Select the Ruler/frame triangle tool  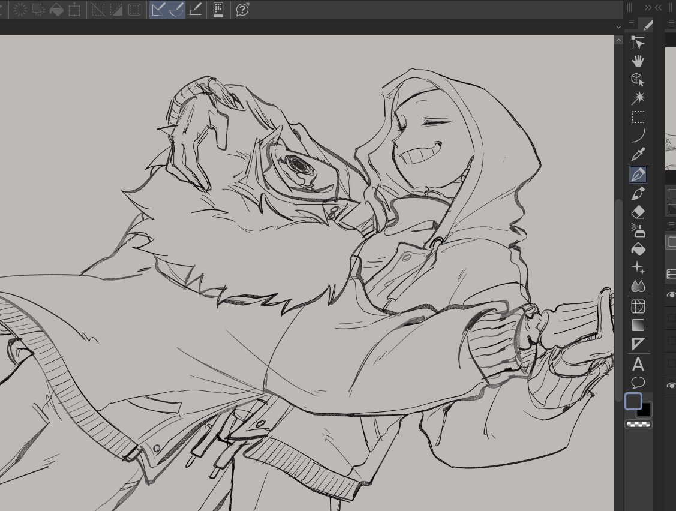coord(638,344)
